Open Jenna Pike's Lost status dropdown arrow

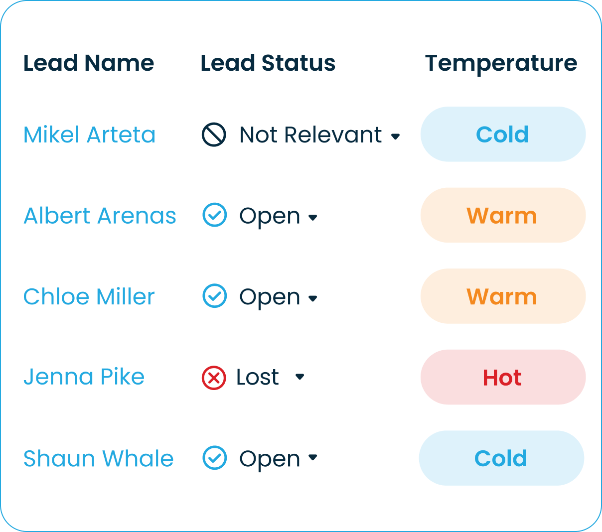point(300,377)
